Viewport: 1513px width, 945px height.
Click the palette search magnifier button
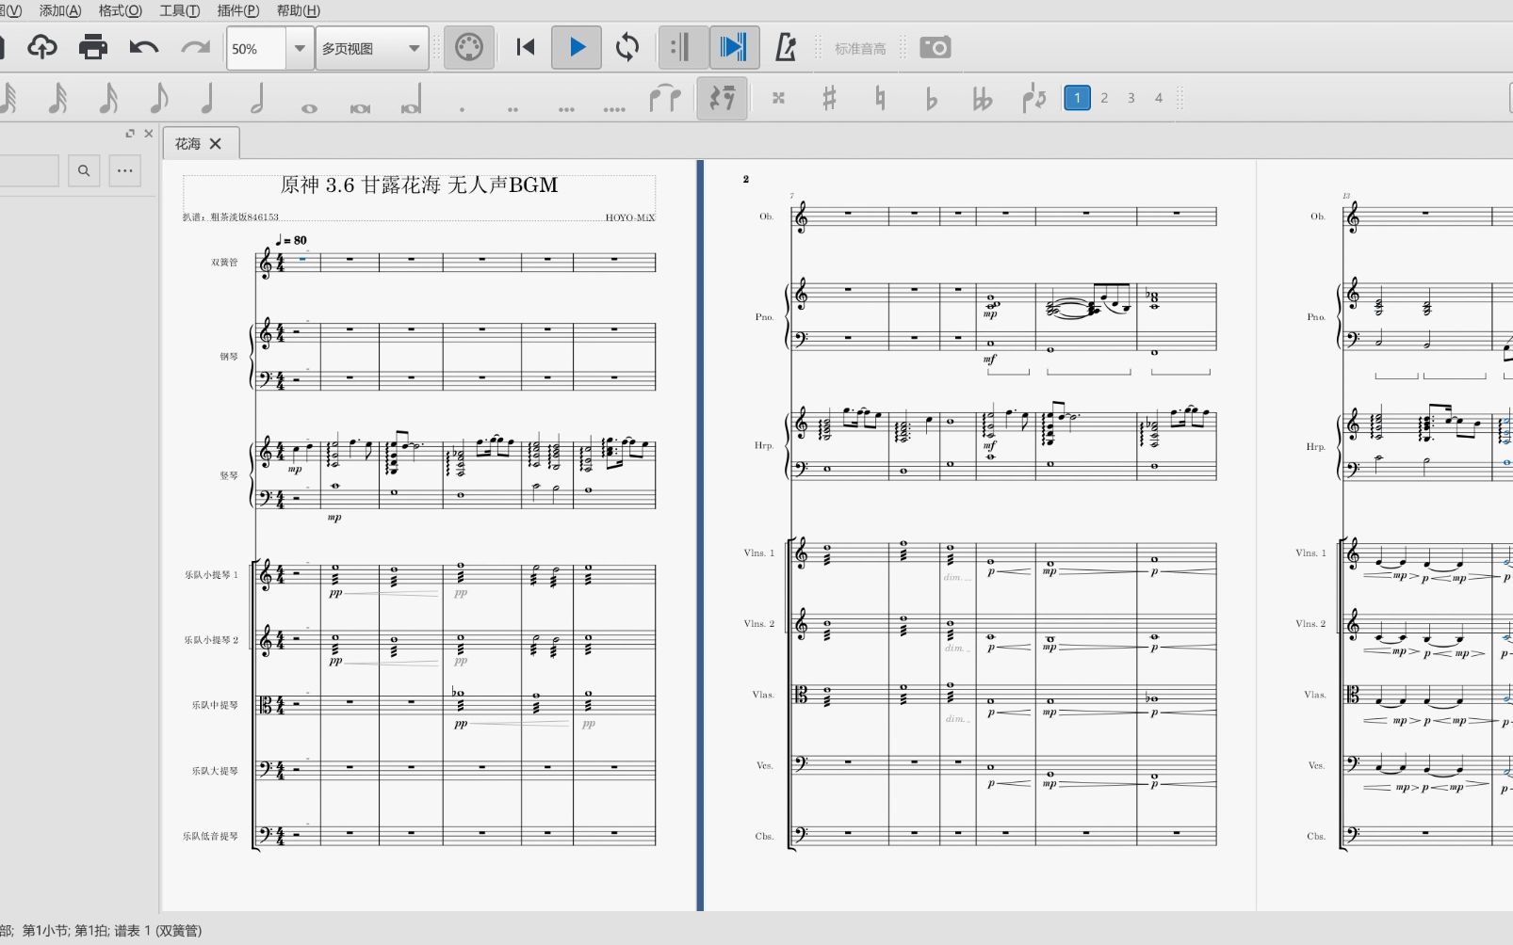[x=84, y=170]
